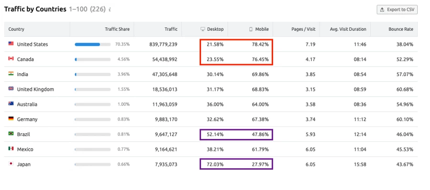Screen dimensions: 430x190
Task: Click the Germany flag icon
Action: click(11, 119)
